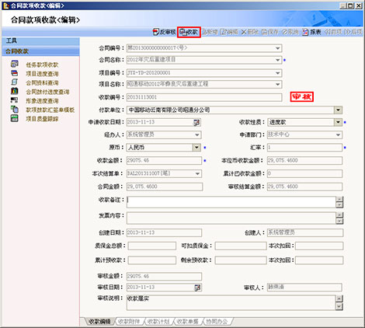Screen dimensions: 365x328
Task: Expand the 付款单位 dropdown
Action: coord(338,110)
